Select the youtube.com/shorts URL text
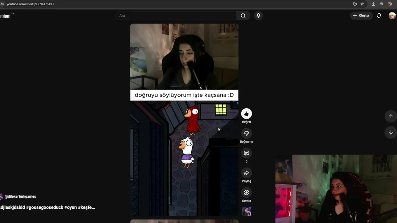 30,4
